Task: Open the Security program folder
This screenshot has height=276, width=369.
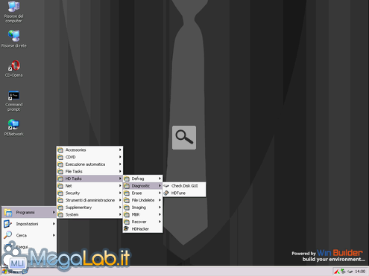Action: [89, 193]
